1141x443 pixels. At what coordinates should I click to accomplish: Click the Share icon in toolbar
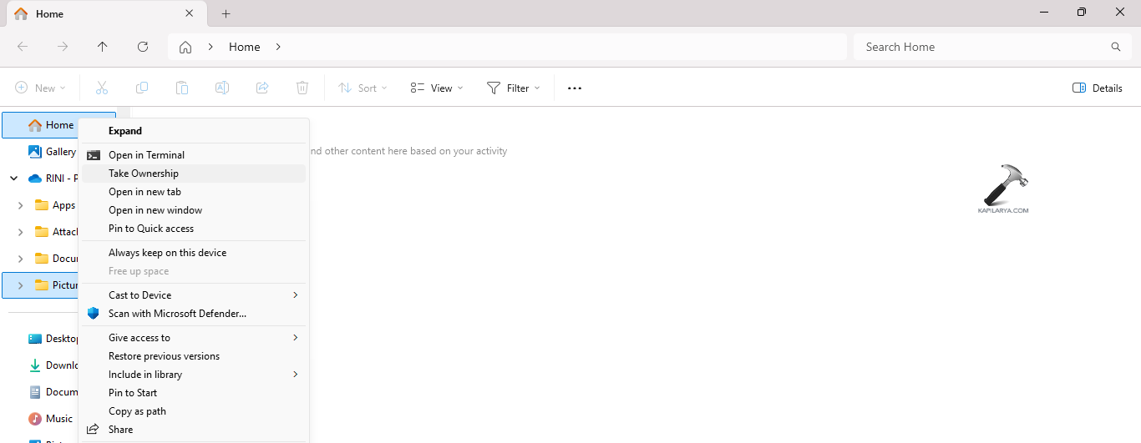[262, 88]
